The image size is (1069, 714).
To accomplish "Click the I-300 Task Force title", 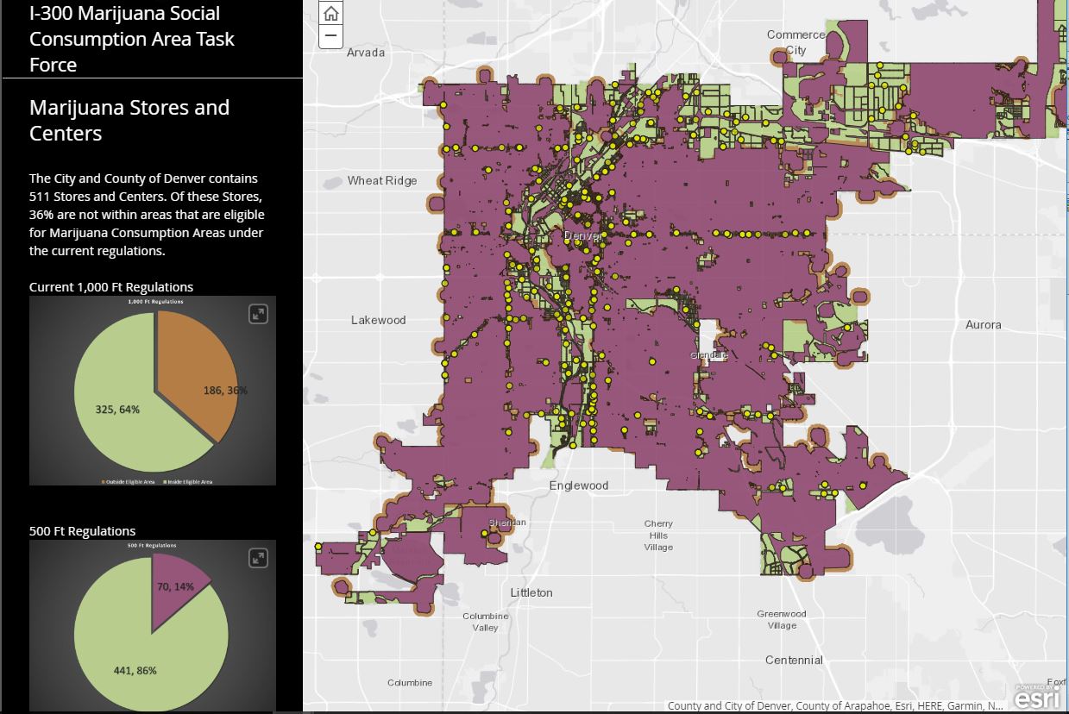I will tap(131, 39).
